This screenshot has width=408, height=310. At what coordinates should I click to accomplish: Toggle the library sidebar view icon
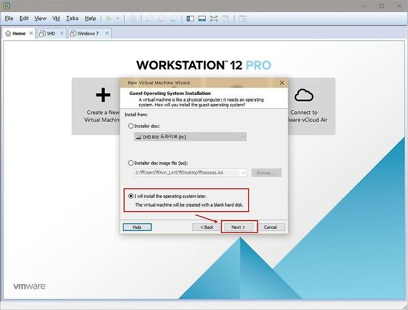pos(190,19)
